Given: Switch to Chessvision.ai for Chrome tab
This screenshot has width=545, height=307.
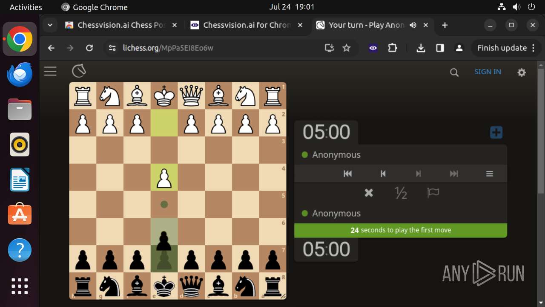Looking at the screenshot, I should [x=247, y=25].
